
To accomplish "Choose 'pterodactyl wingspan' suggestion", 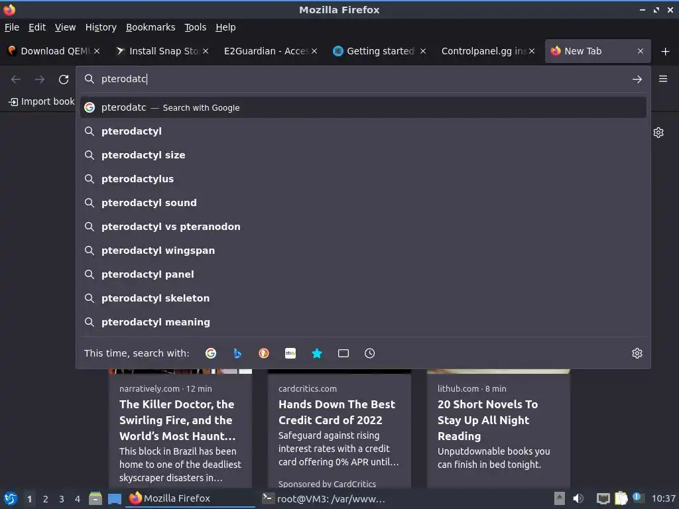I will (x=363, y=250).
